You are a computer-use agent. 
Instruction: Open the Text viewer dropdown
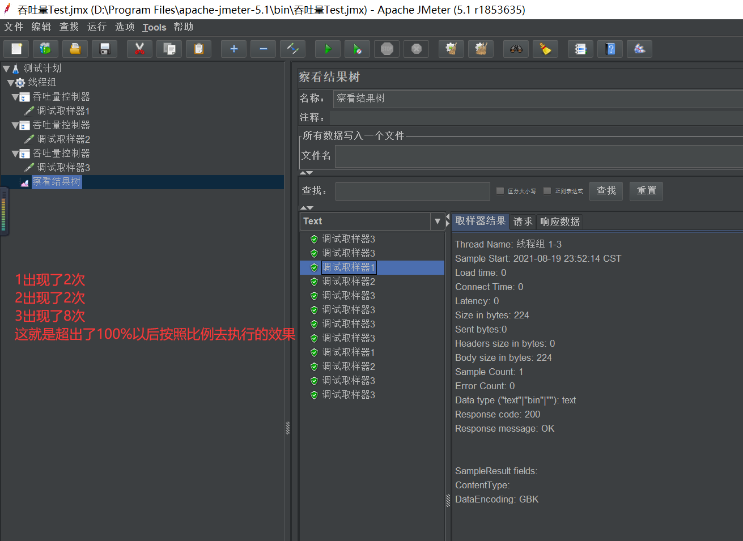[438, 221]
